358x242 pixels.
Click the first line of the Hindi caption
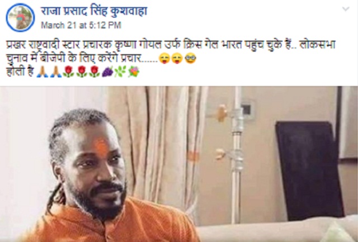pyautogui.click(x=171, y=45)
